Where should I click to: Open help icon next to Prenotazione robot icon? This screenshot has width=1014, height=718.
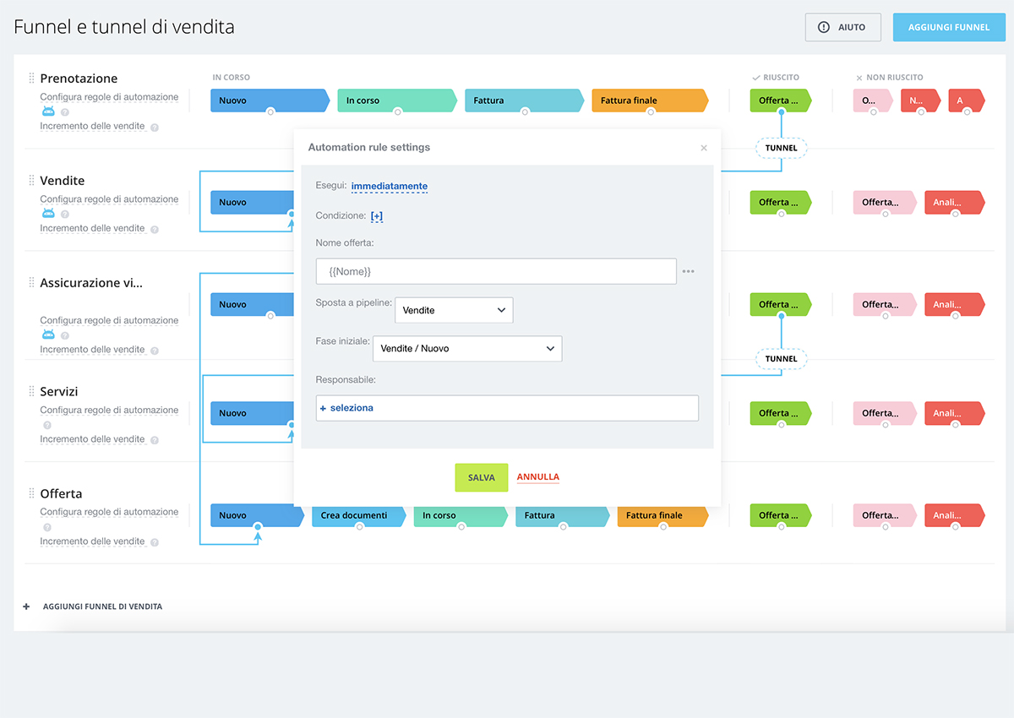coord(65,112)
